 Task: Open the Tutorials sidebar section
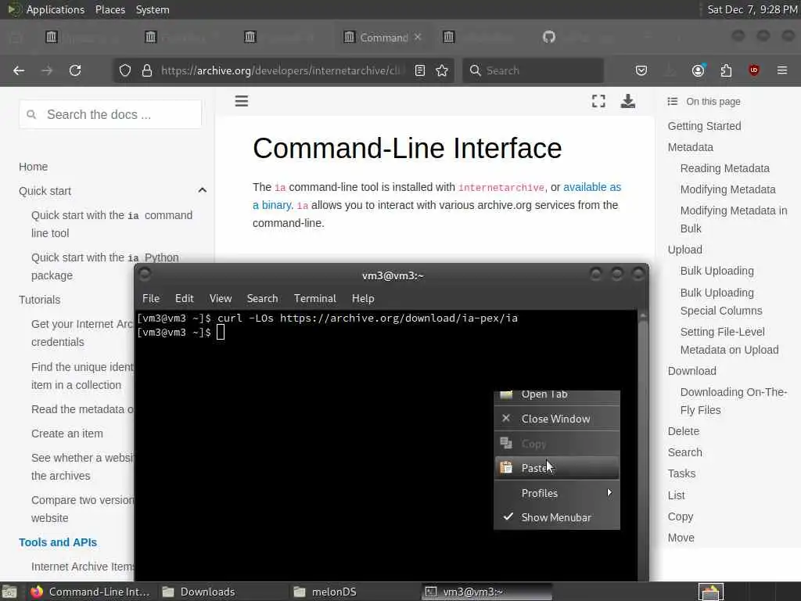(x=39, y=300)
